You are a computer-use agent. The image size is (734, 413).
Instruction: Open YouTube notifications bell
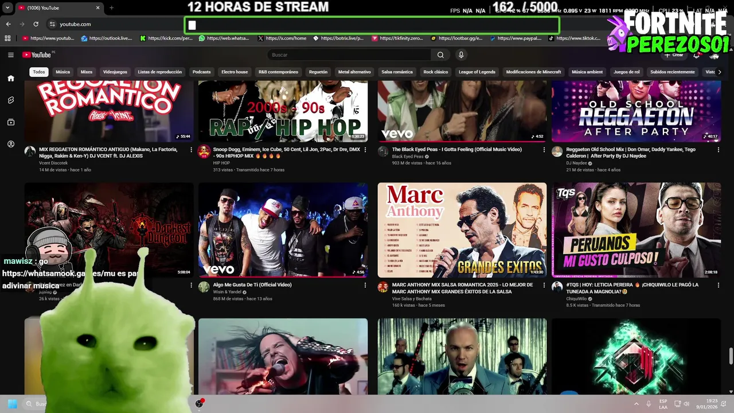coord(696,55)
